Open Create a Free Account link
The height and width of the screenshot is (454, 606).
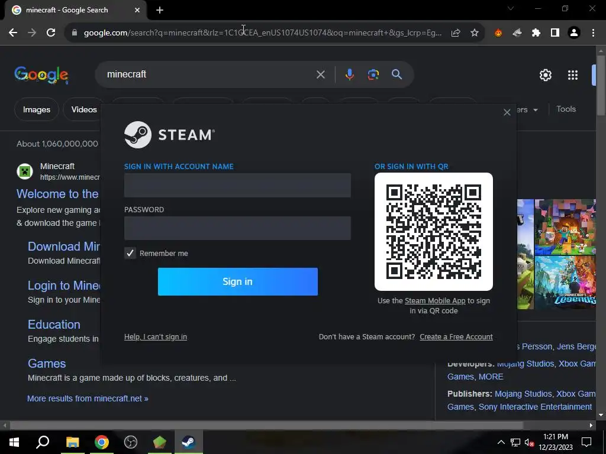coord(456,336)
